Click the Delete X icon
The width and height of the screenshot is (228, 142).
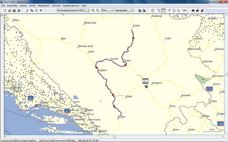[x=41, y=10]
